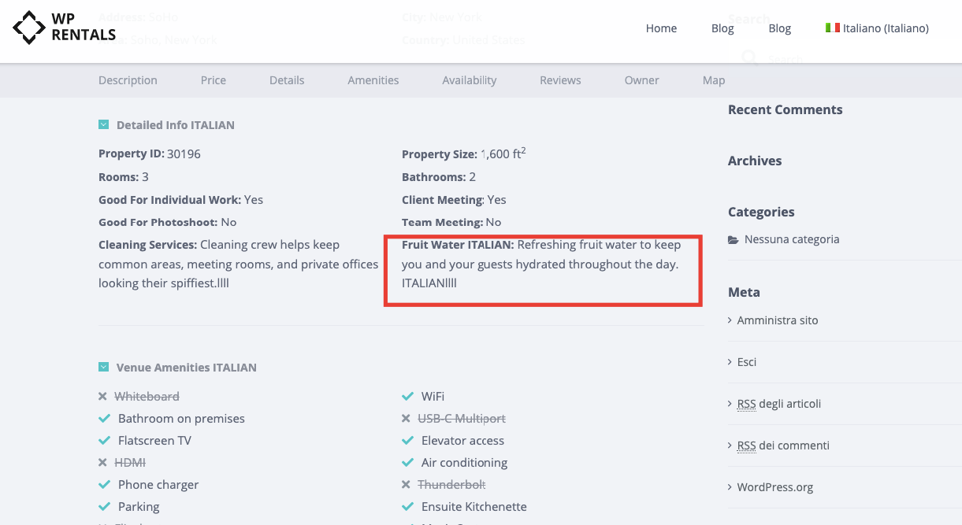Click the WP Rentals diamond logo
Image resolution: width=962 pixels, height=525 pixels.
30,26
